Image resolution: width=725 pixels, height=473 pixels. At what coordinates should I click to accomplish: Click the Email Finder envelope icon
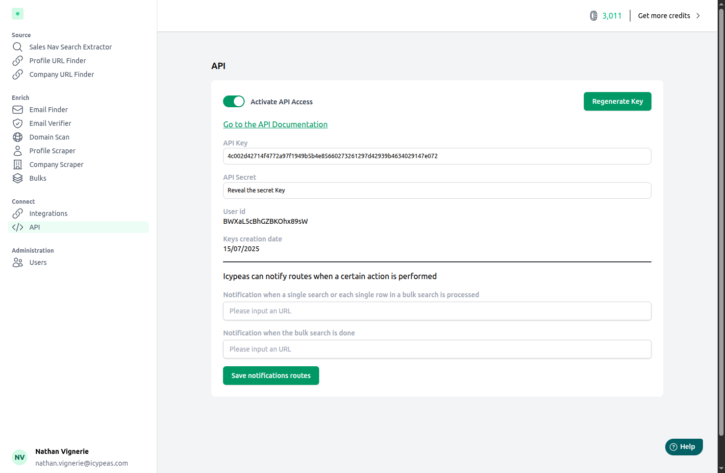(18, 110)
